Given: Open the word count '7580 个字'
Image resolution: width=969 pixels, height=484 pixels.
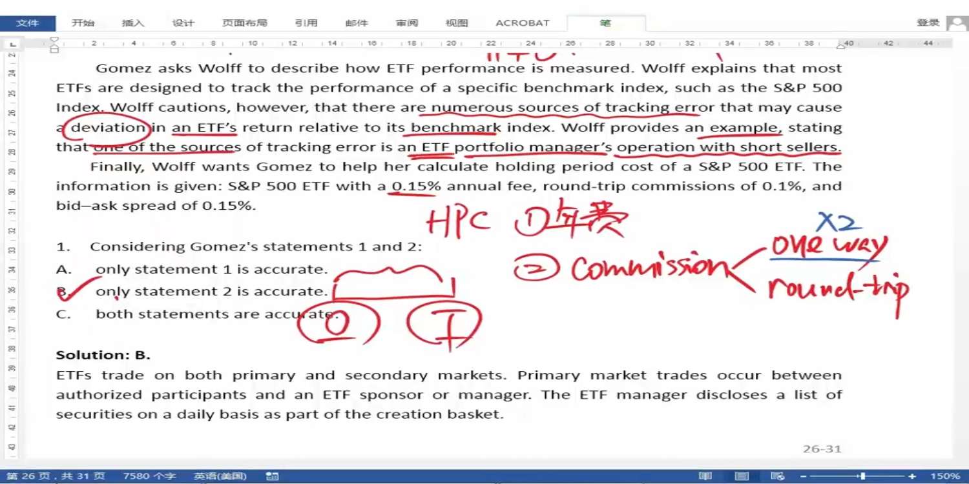Looking at the screenshot, I should pos(149,476).
